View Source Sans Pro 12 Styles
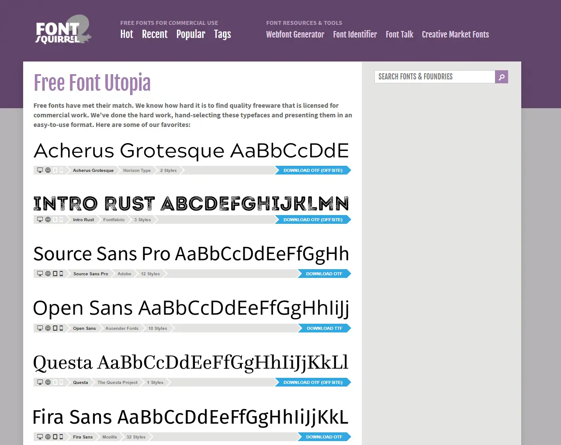 pyautogui.click(x=150, y=274)
